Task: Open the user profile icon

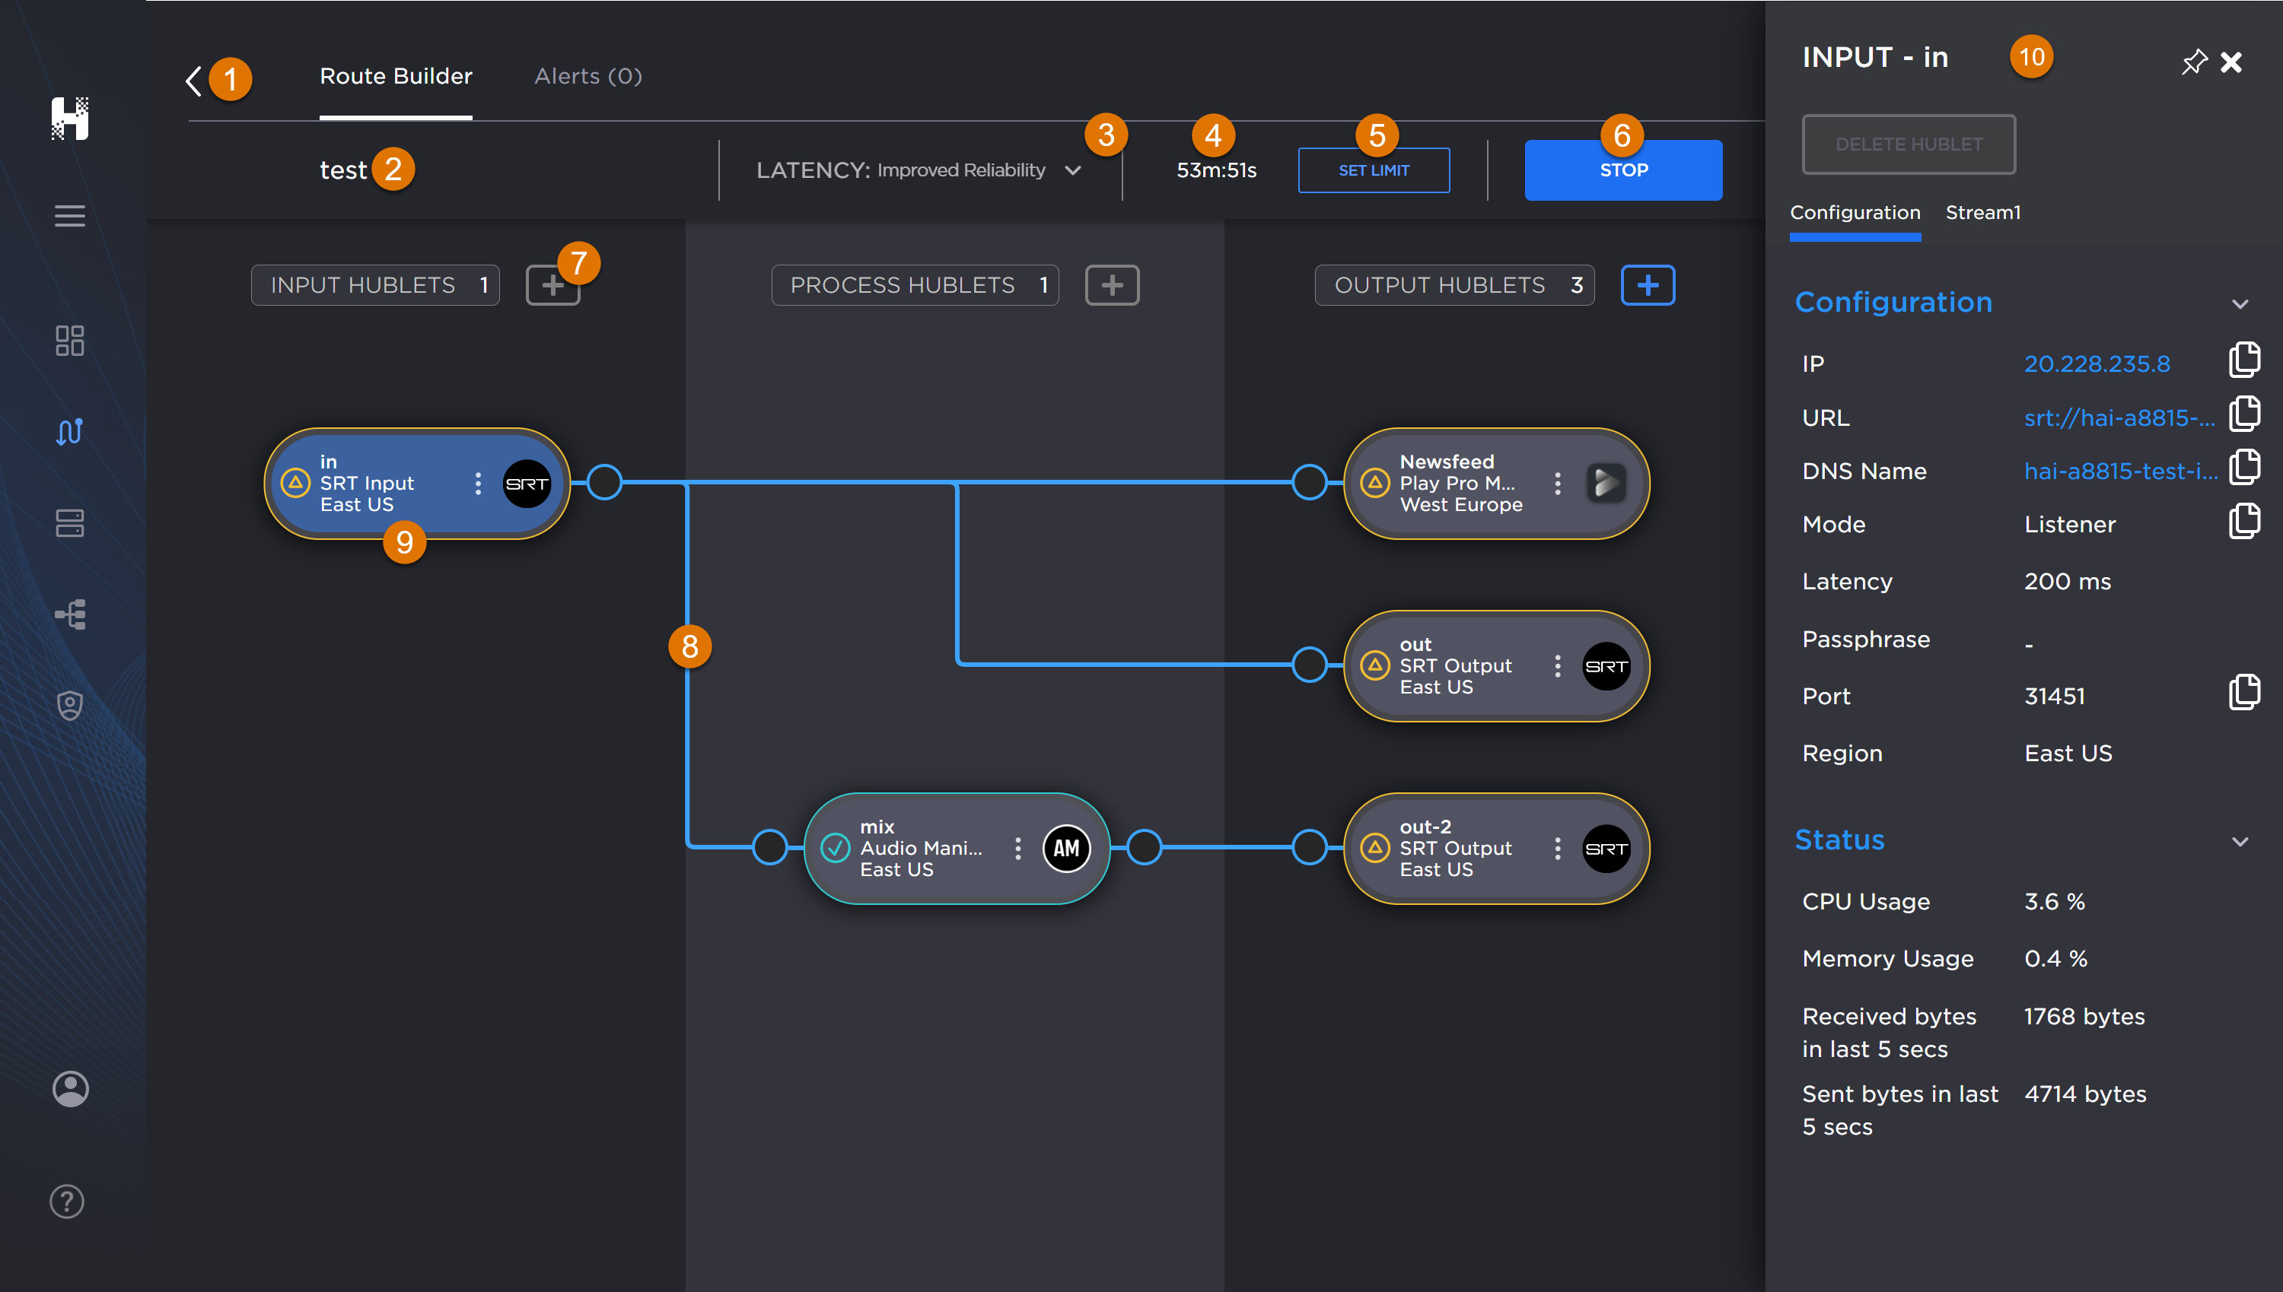Action: coord(70,1089)
